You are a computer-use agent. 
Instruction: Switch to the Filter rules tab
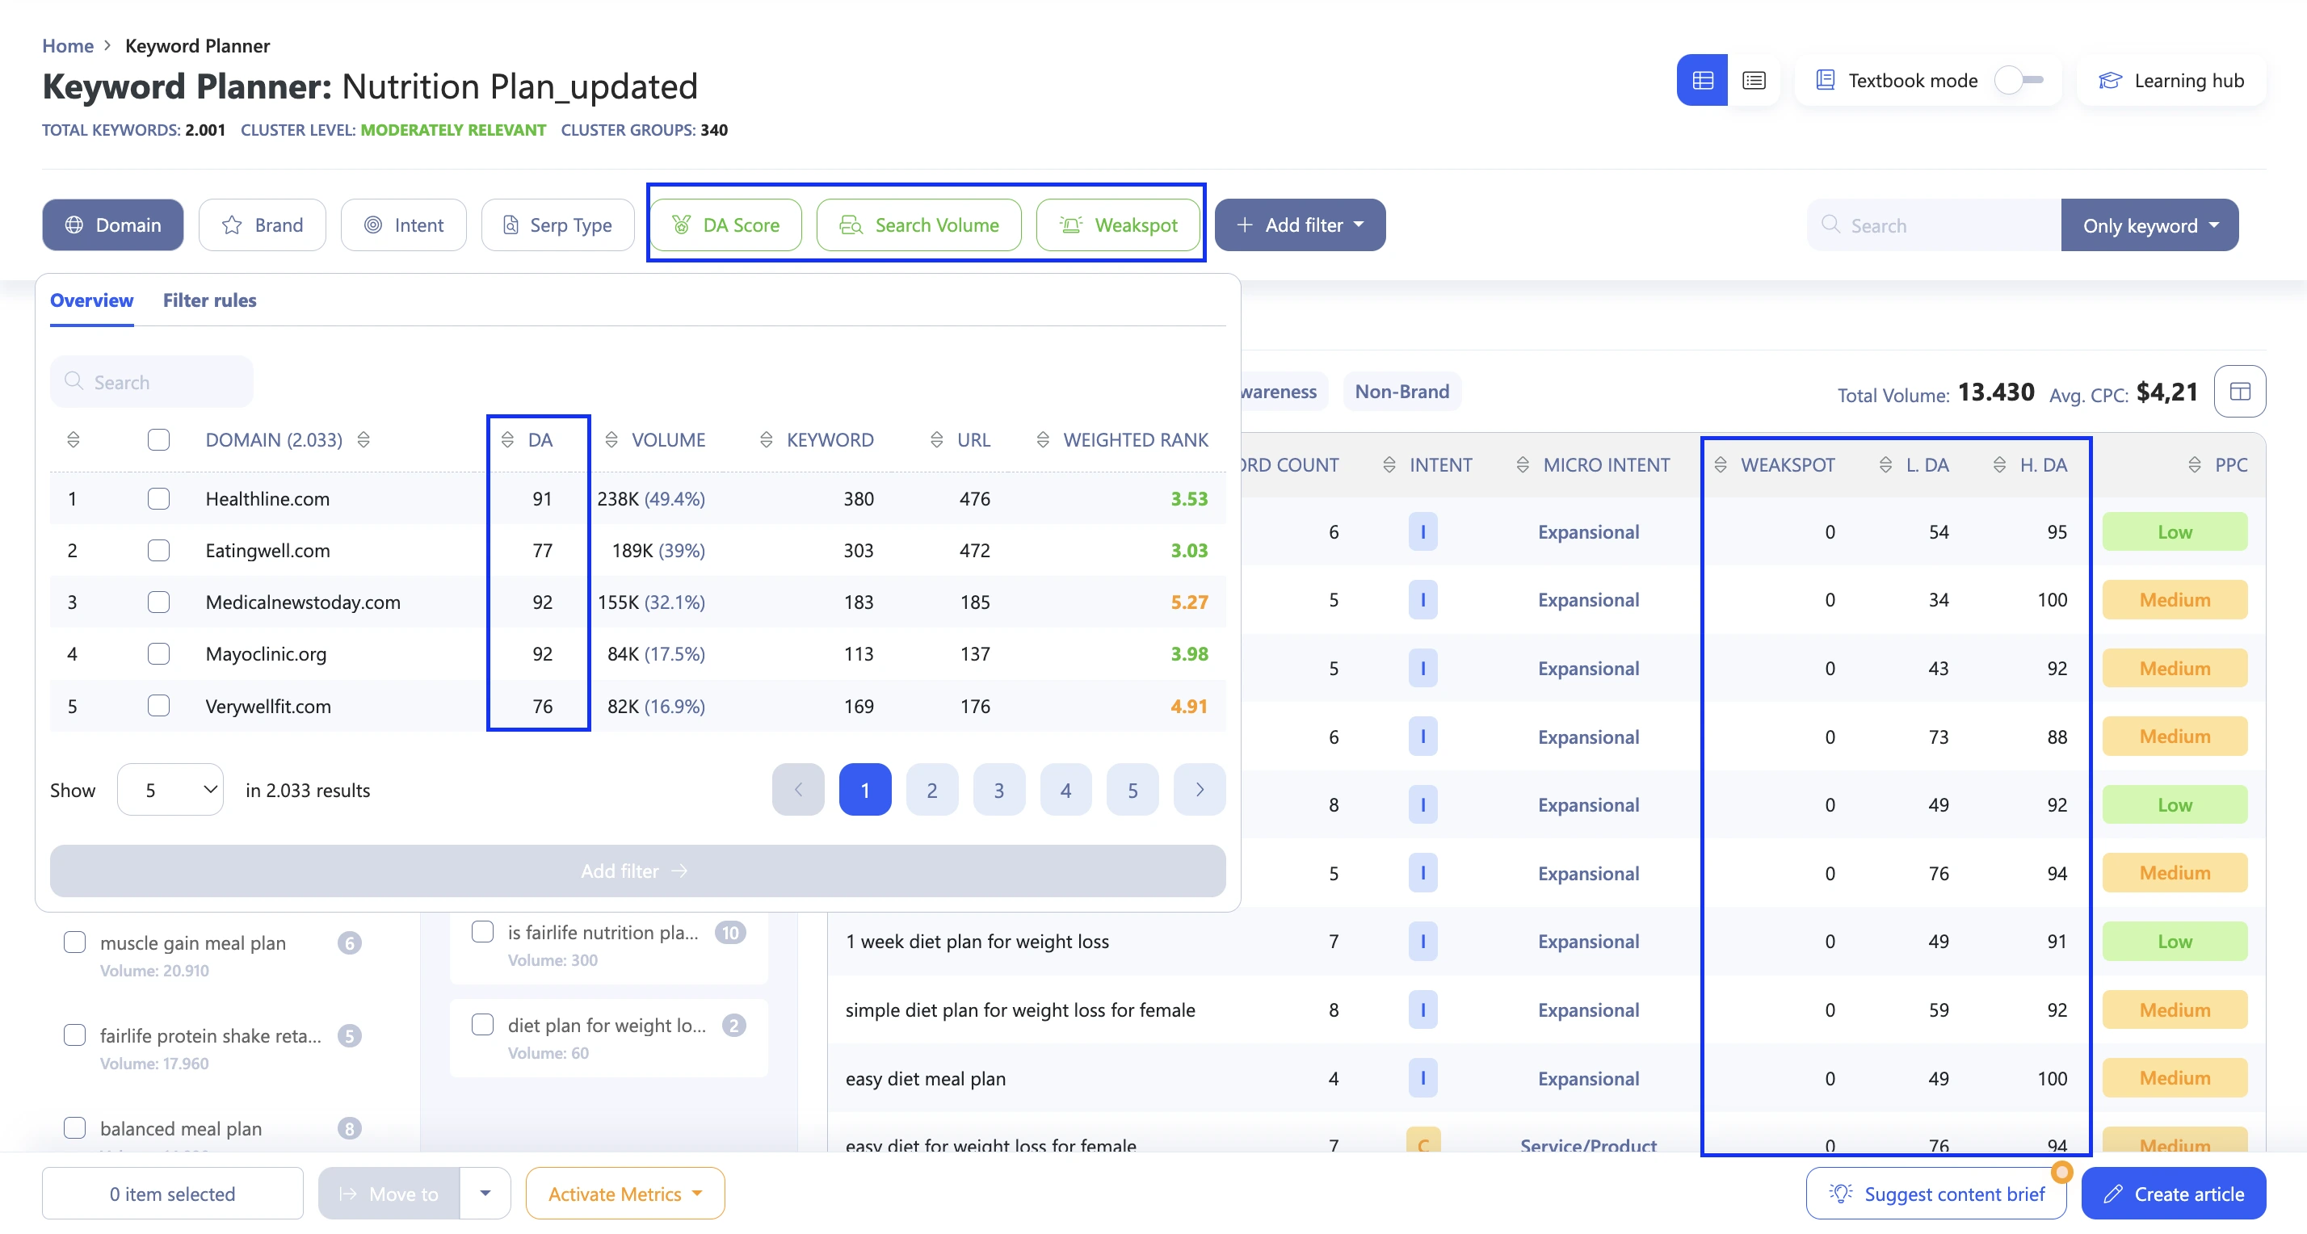209,299
